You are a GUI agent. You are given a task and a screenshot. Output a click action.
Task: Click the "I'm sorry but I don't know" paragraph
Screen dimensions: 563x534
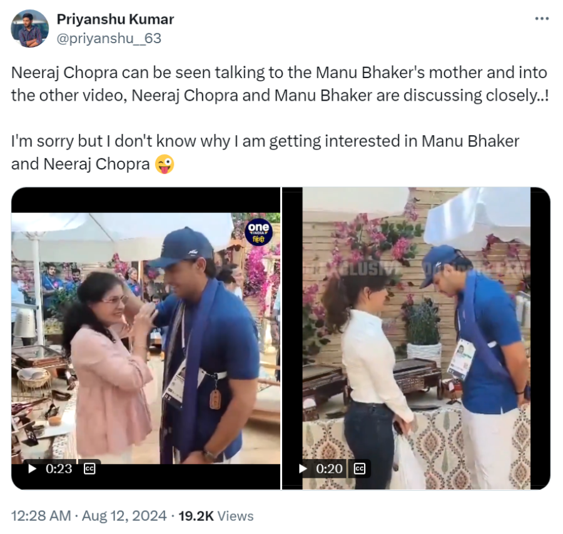coord(265,141)
